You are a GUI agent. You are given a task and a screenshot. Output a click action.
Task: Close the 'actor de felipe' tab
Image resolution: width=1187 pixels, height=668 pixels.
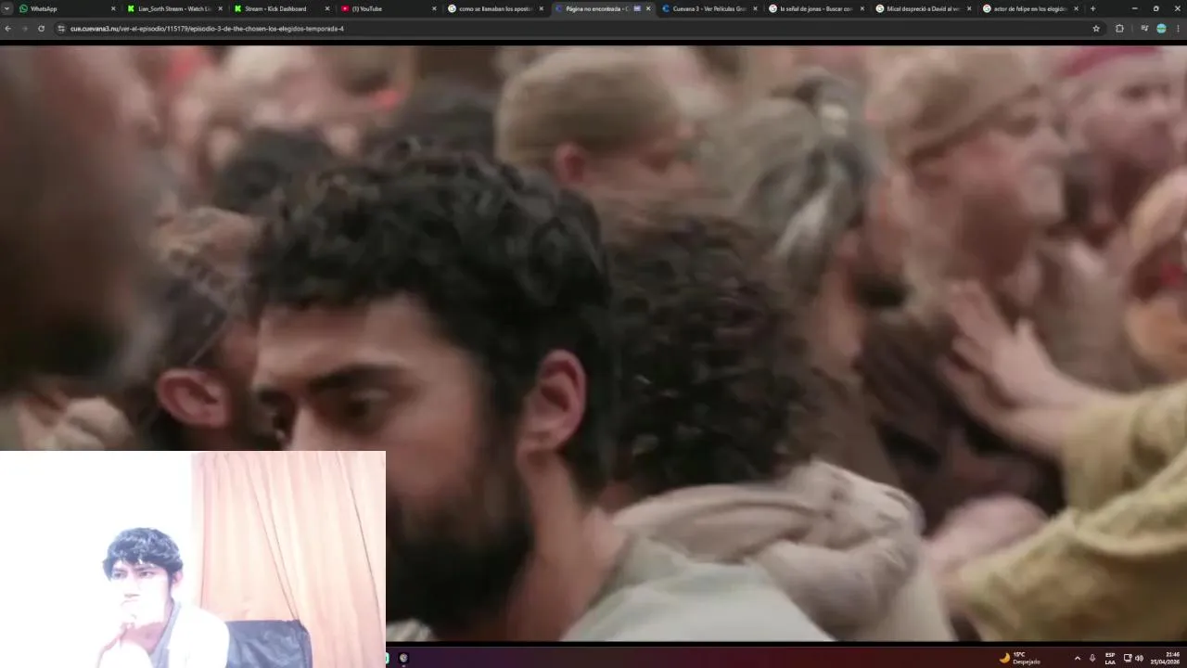click(x=1077, y=8)
